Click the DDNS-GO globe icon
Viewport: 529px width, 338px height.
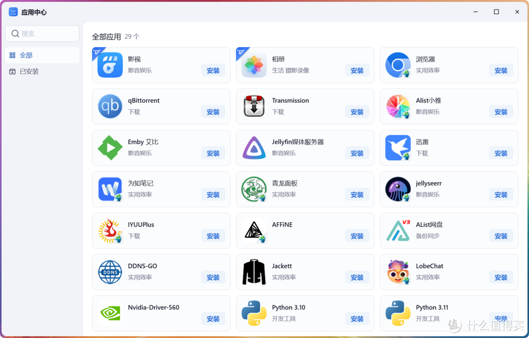109,272
